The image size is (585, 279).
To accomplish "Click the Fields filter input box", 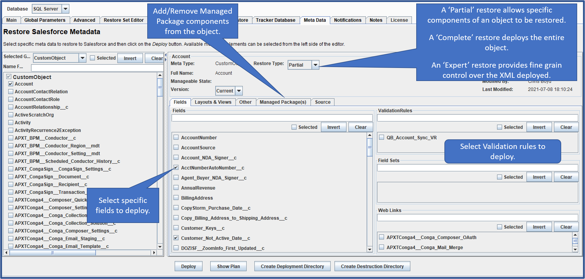I will 272,118.
